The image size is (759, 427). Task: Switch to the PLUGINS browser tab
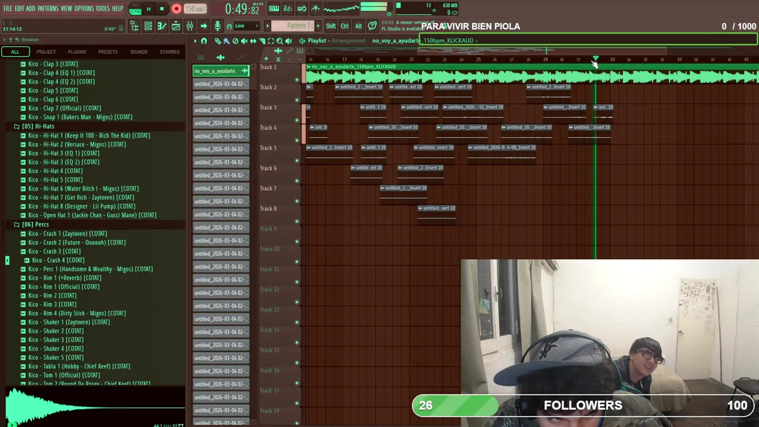[x=77, y=52]
